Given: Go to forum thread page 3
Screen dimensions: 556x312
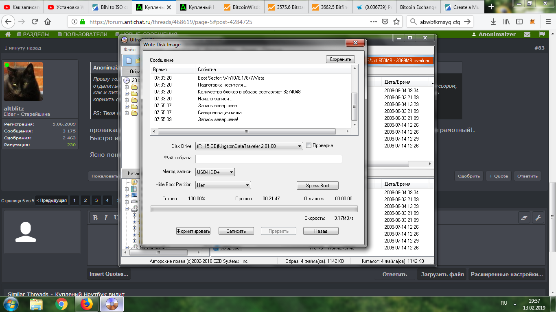Looking at the screenshot, I should tap(96, 200).
